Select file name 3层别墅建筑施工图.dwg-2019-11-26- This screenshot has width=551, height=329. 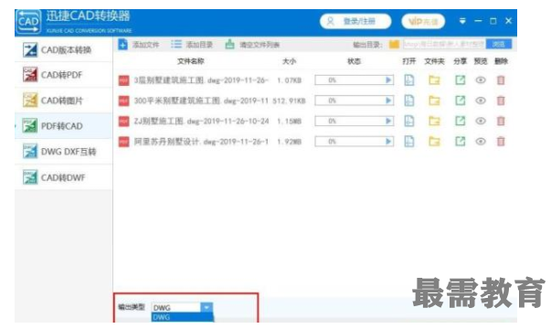pos(201,80)
